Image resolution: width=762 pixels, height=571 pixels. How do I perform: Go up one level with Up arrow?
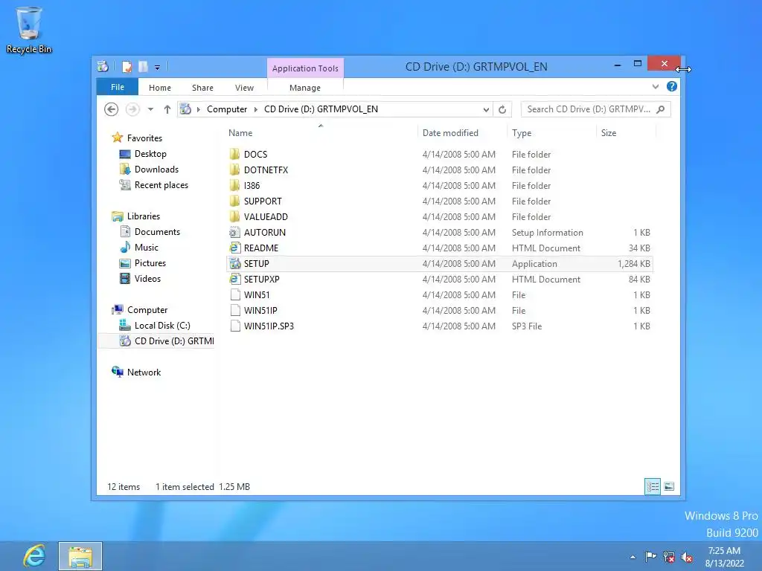click(x=167, y=109)
